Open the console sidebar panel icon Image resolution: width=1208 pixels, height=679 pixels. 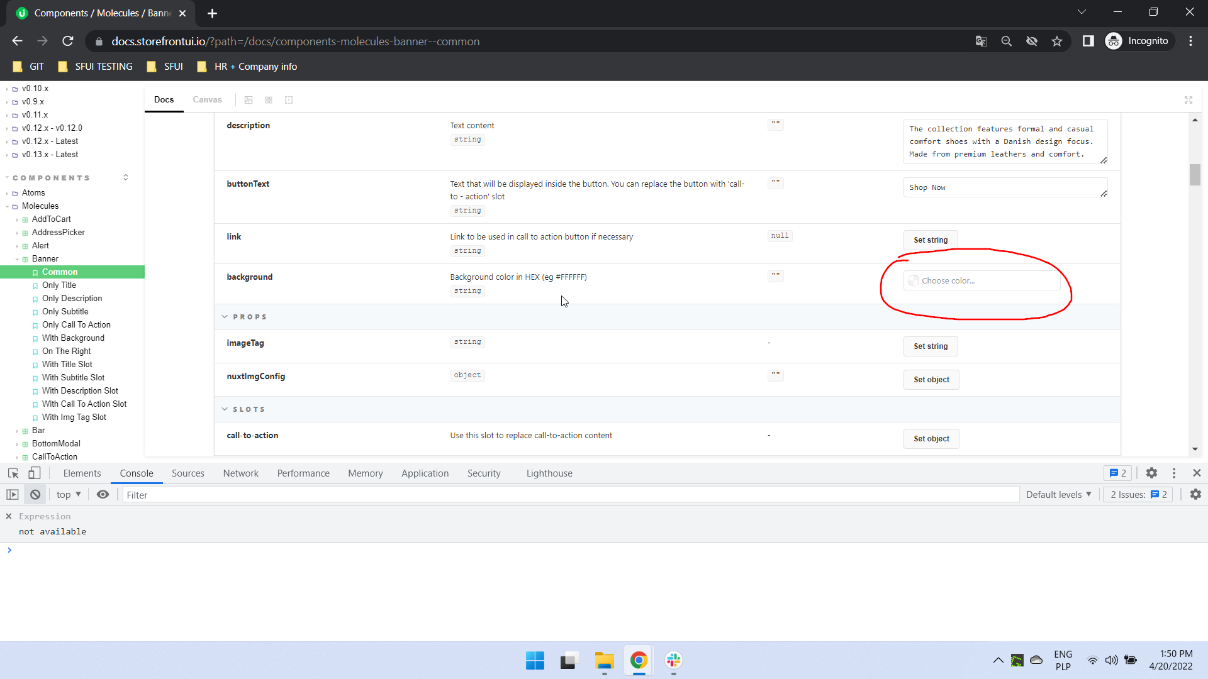pyautogui.click(x=13, y=495)
